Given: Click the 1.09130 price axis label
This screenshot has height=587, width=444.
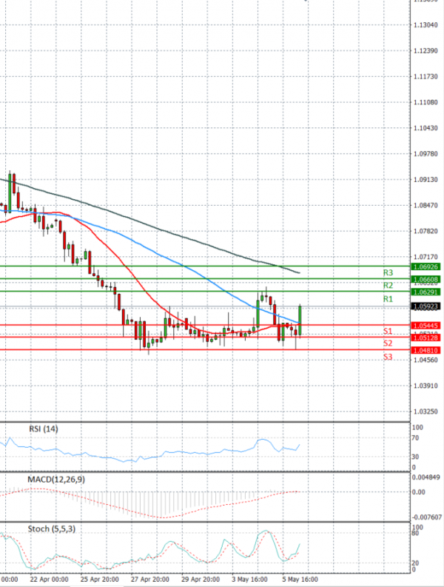Looking at the screenshot, I should [425, 180].
